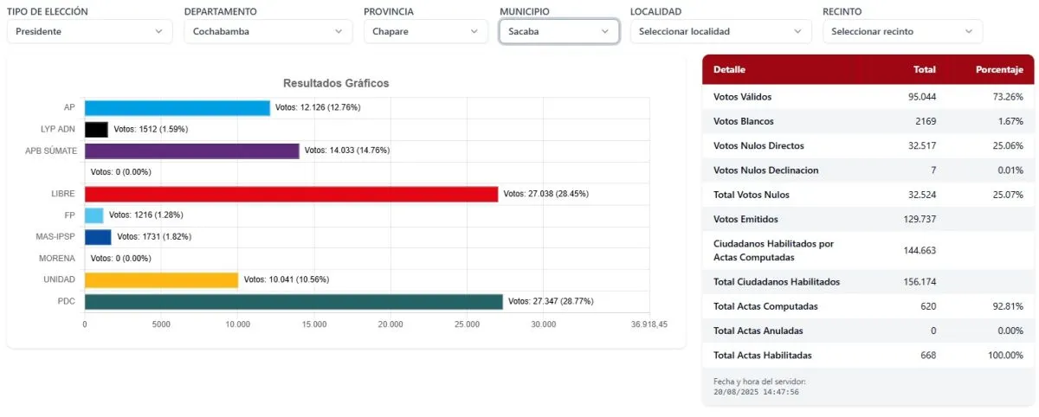
Task: Select the dark blue MAS-IPSP bar
Action: pyautogui.click(x=98, y=236)
